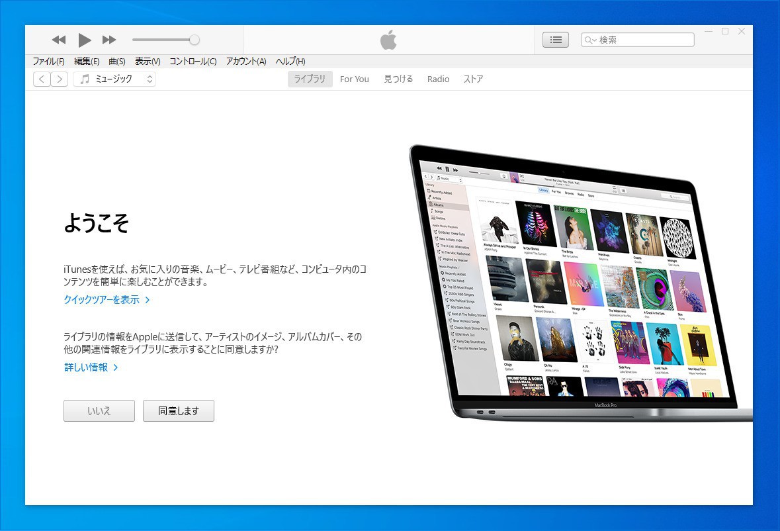Select the ライブラリ tab
780x531 pixels.
310,79
